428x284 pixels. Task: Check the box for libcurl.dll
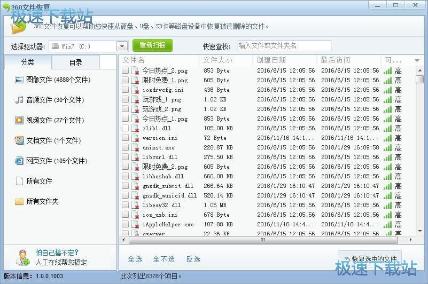(x=125, y=157)
